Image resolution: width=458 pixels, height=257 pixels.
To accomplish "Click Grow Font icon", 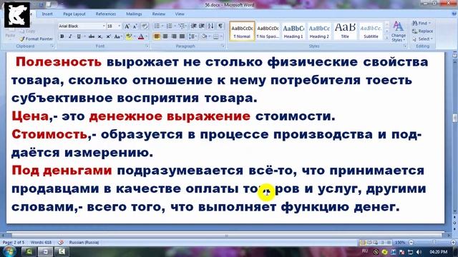I will 127,26.
